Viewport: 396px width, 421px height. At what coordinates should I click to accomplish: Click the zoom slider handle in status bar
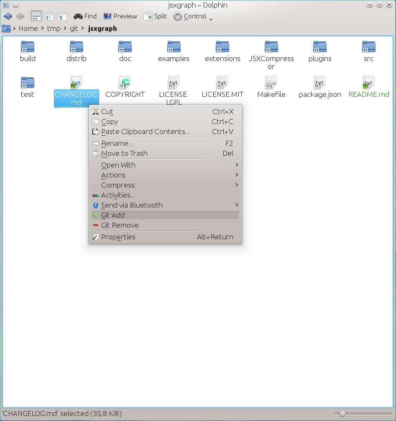coord(342,413)
